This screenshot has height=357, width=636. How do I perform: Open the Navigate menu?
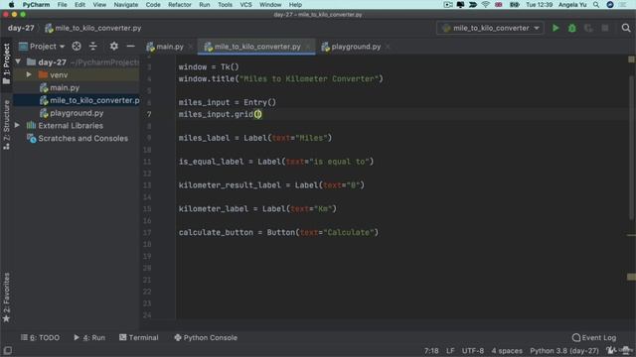pyautogui.click(x=126, y=5)
